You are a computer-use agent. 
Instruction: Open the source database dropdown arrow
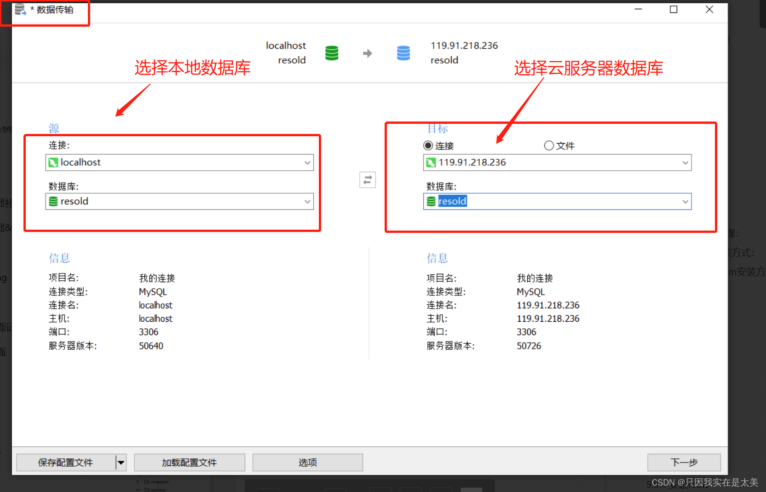pos(307,202)
